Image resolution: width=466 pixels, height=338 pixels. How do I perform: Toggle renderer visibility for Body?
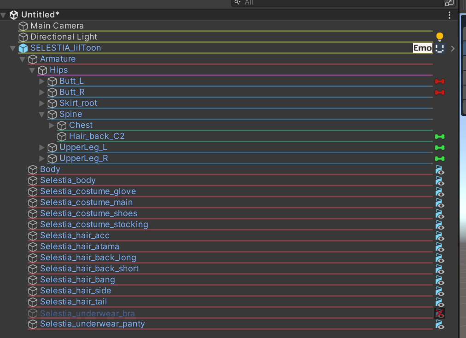440,170
